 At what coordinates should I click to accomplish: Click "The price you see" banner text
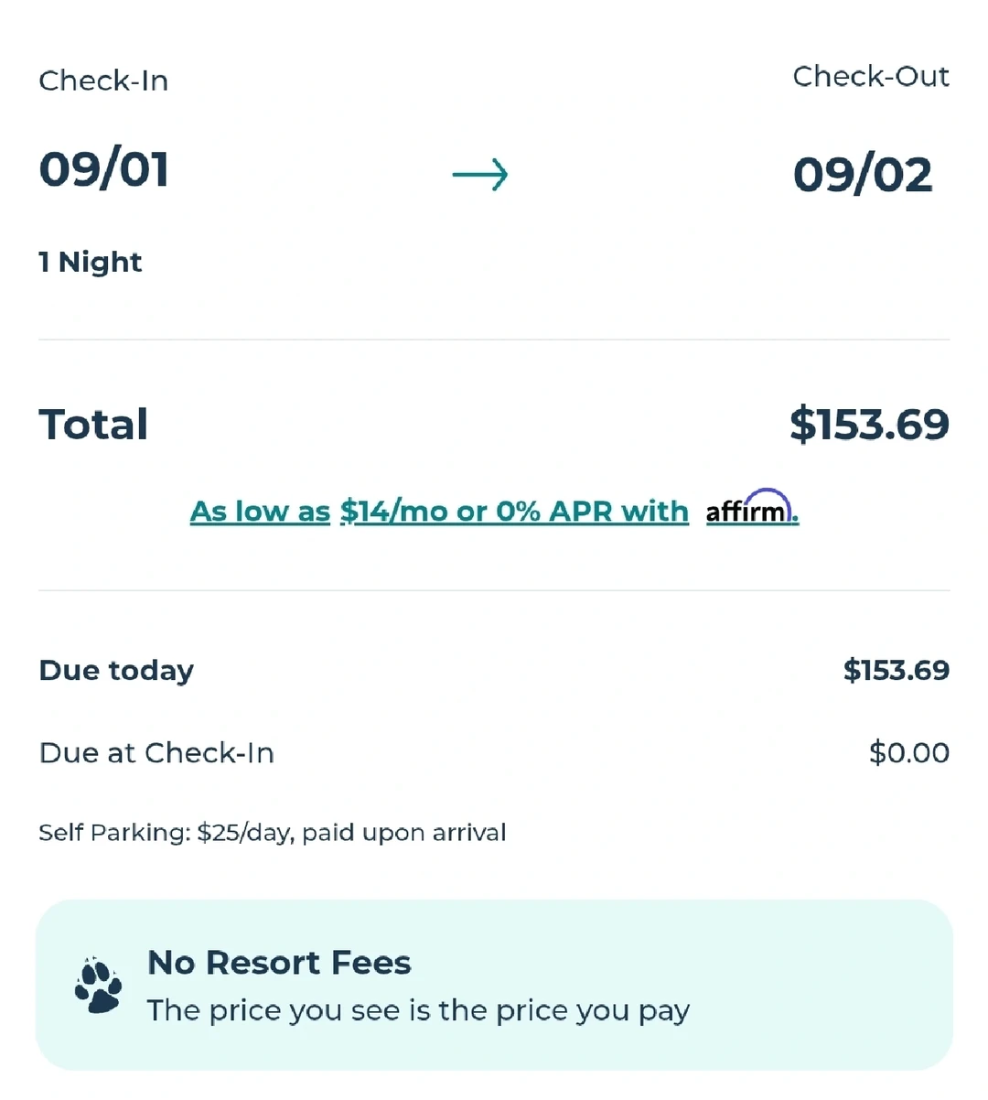418,1010
